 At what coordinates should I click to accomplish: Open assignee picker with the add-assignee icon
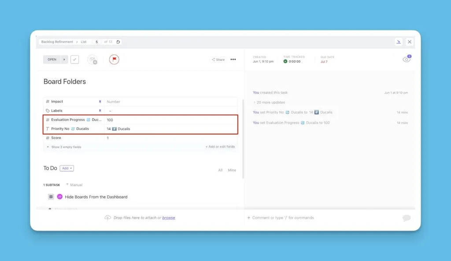(92, 59)
